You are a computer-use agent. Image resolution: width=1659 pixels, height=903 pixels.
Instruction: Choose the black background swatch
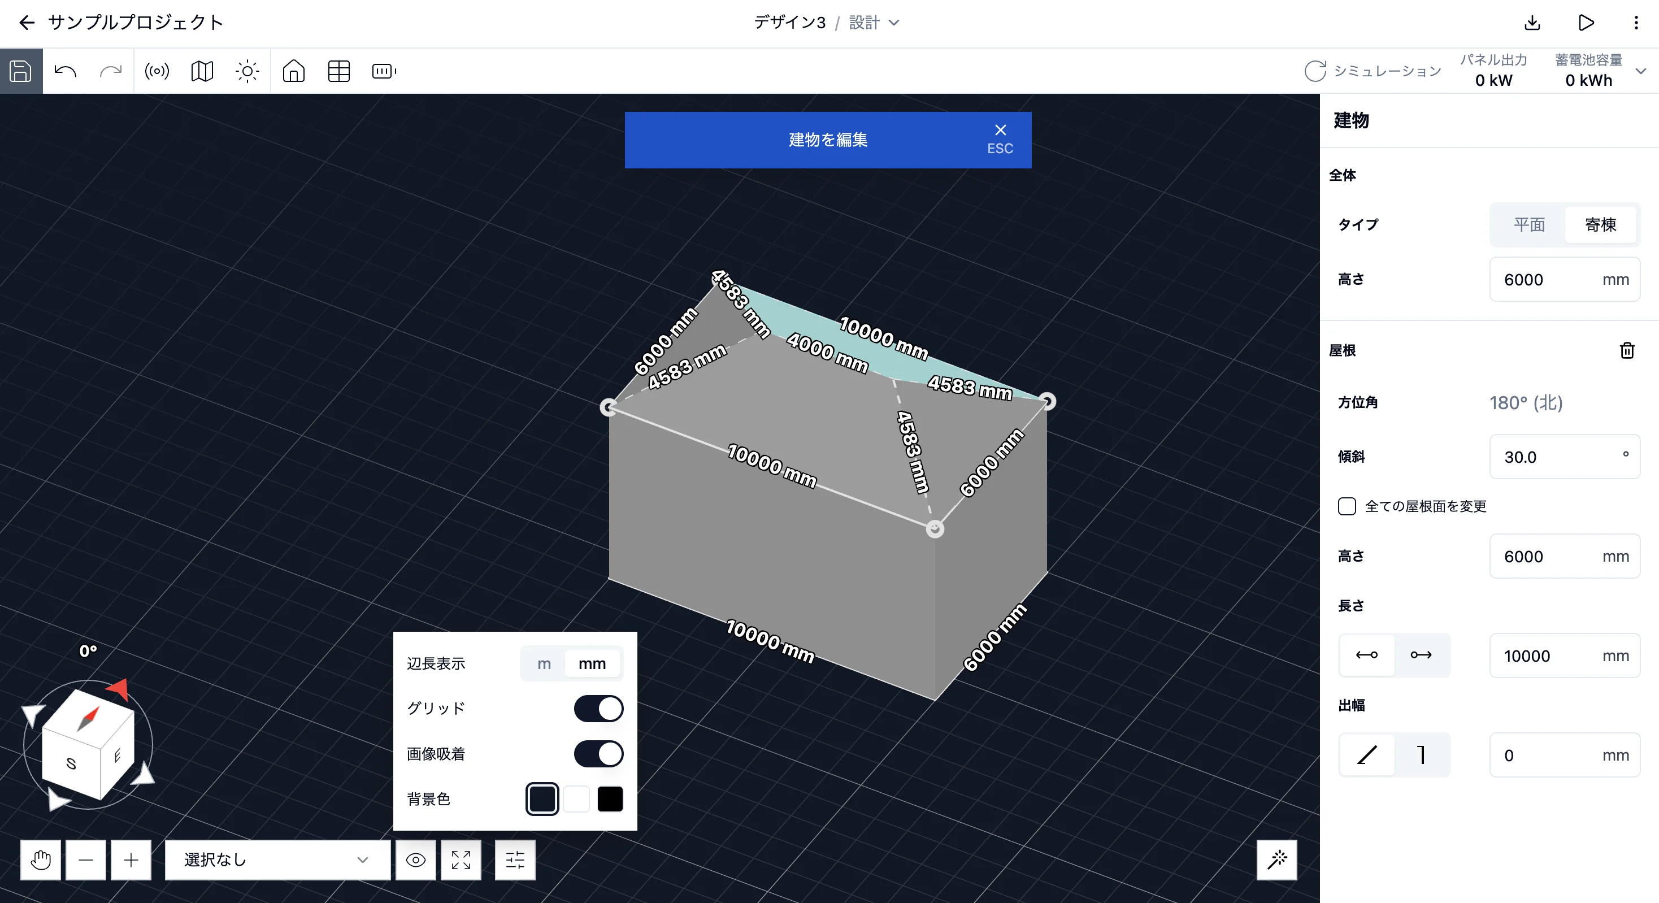coord(610,799)
